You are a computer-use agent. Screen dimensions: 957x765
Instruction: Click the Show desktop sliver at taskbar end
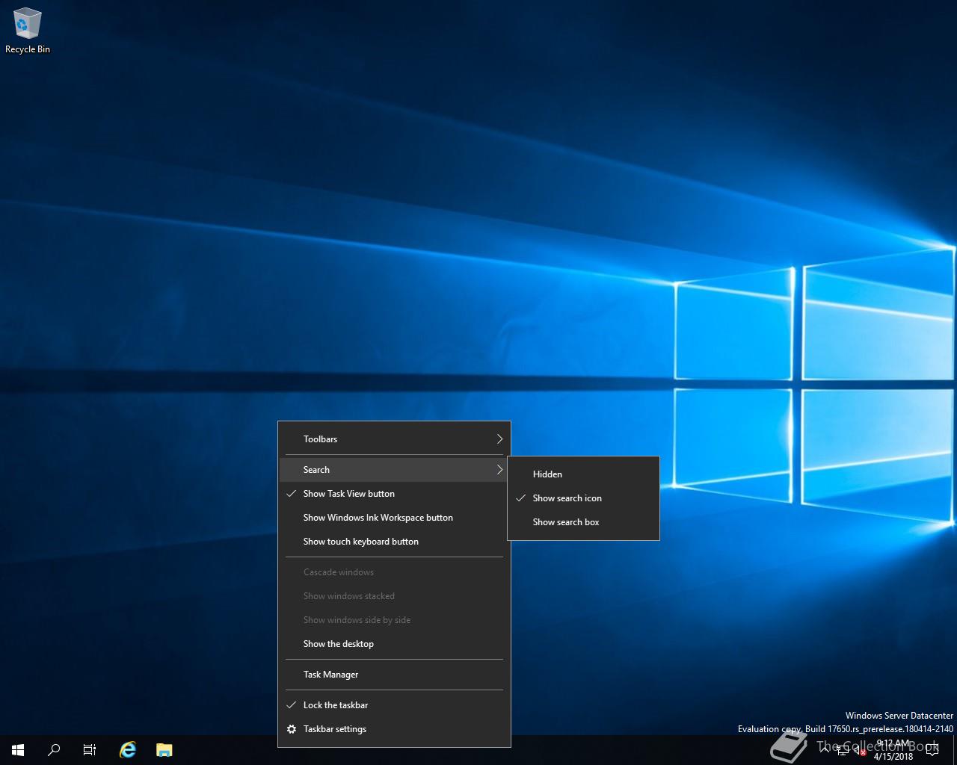click(955, 750)
